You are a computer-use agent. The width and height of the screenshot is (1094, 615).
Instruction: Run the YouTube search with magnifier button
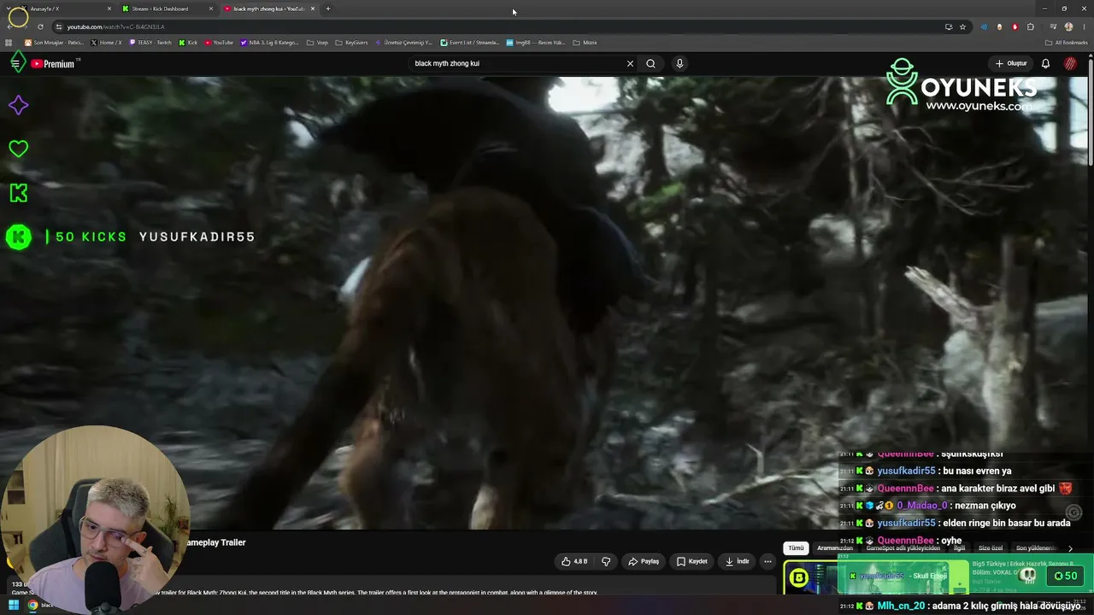(650, 63)
